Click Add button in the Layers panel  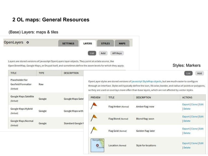click(x=103, y=53)
